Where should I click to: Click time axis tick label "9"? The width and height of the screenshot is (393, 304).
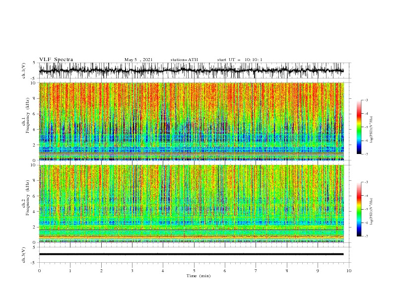tap(318, 271)
